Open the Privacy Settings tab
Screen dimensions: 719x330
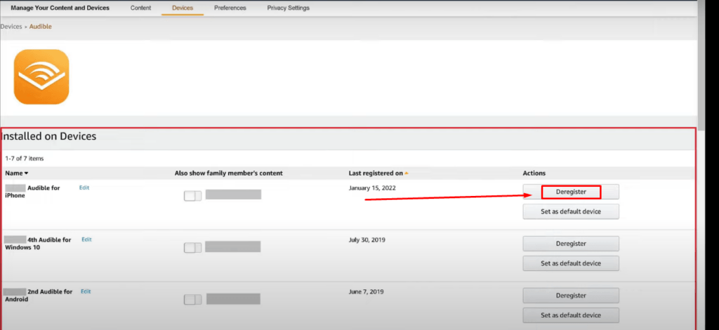(x=289, y=8)
